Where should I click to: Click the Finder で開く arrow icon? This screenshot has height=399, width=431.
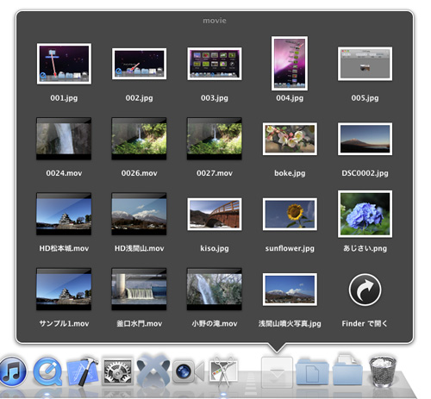pyautogui.click(x=365, y=290)
